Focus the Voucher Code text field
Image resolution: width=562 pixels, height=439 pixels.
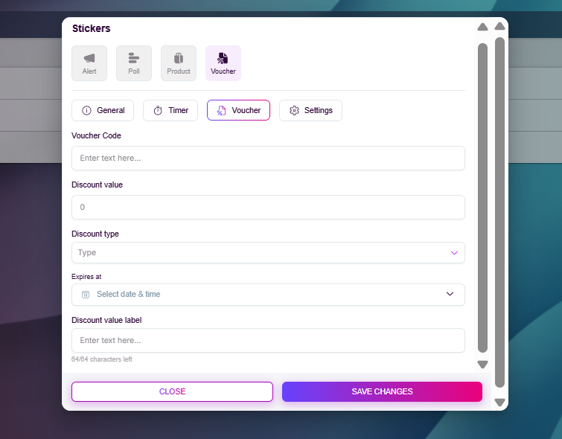[268, 158]
